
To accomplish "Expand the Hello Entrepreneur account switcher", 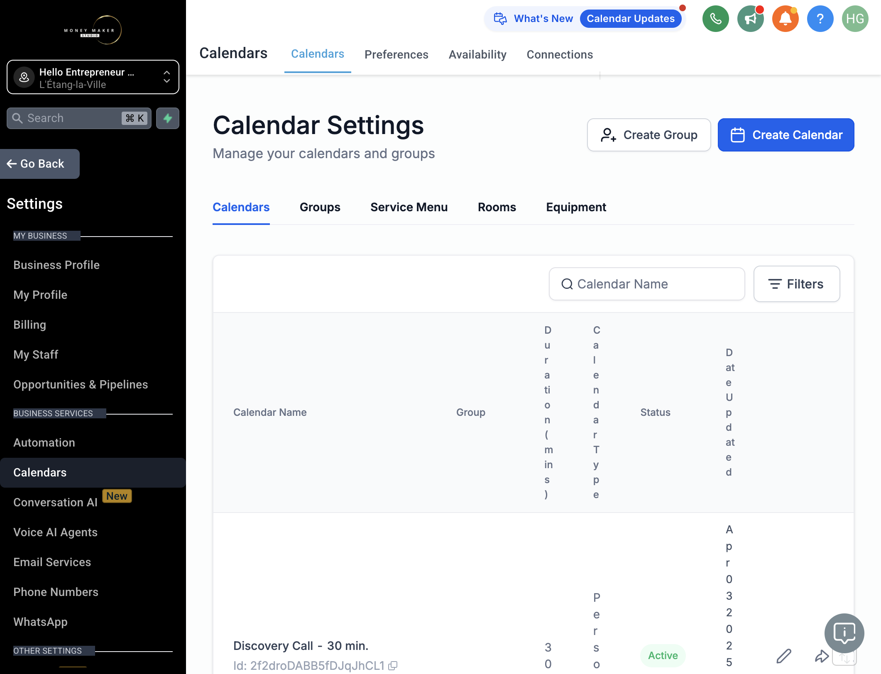I will pyautogui.click(x=93, y=77).
